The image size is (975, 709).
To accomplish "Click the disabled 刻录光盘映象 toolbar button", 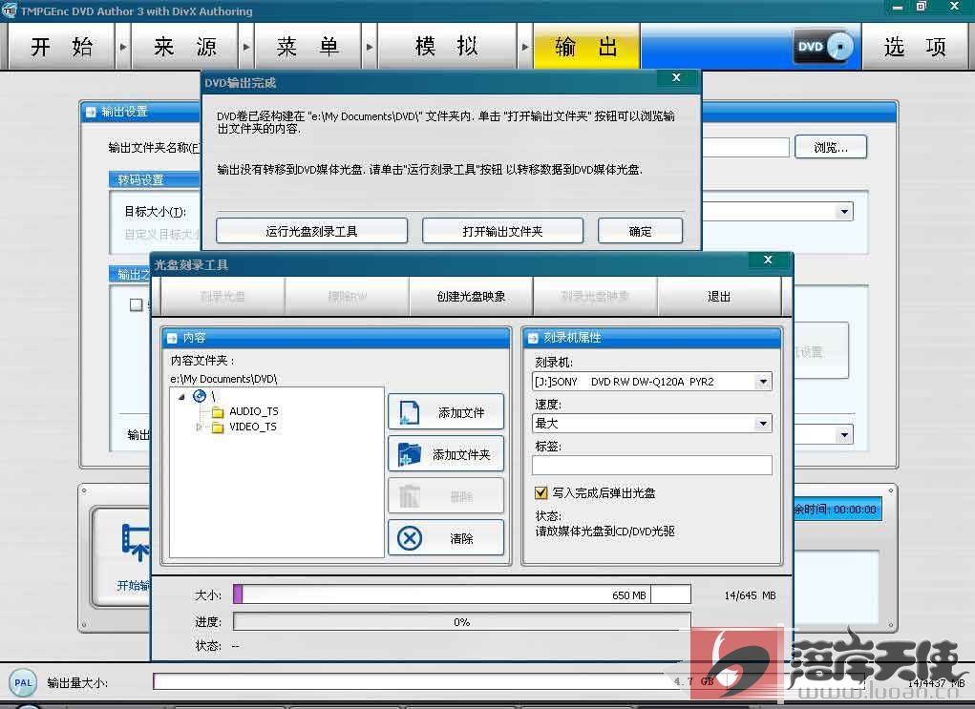I will pos(595,297).
